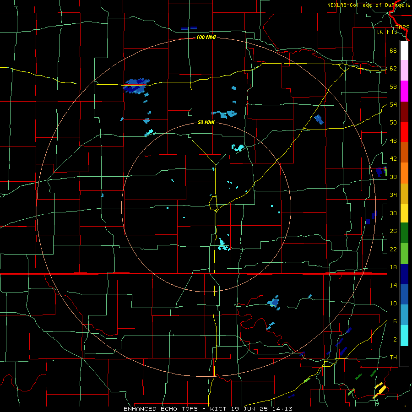Image resolution: width=412 pixels, height=412 pixels.
Task: Click the "22" scale value
Action: click(393, 249)
